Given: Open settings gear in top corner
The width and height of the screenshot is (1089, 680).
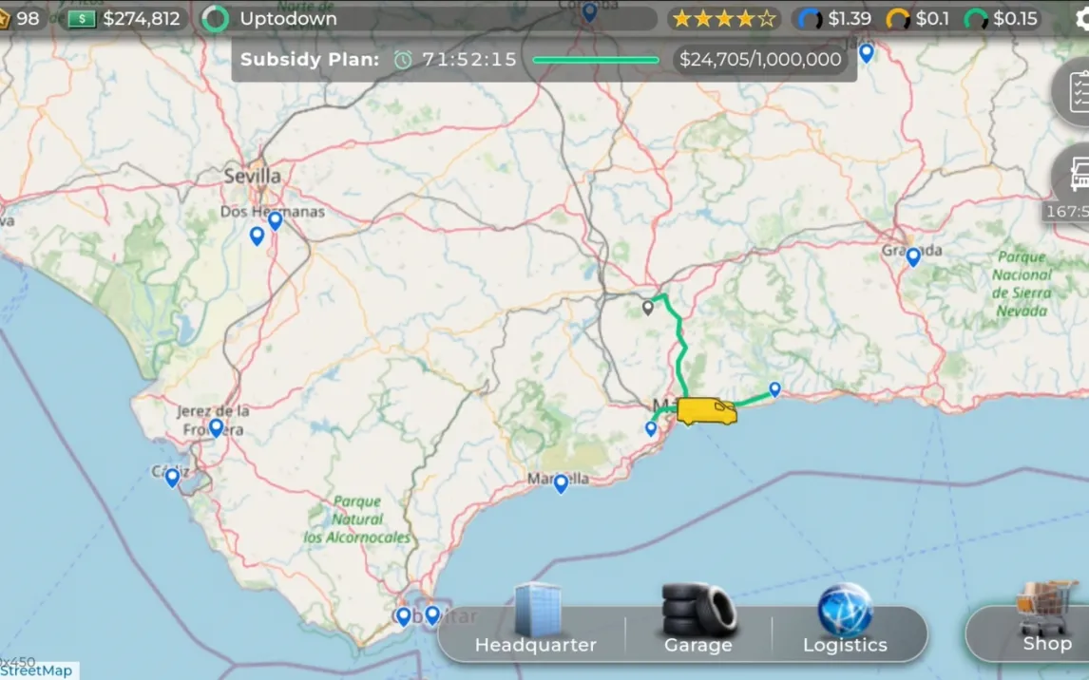Looking at the screenshot, I should pos(1081,19).
